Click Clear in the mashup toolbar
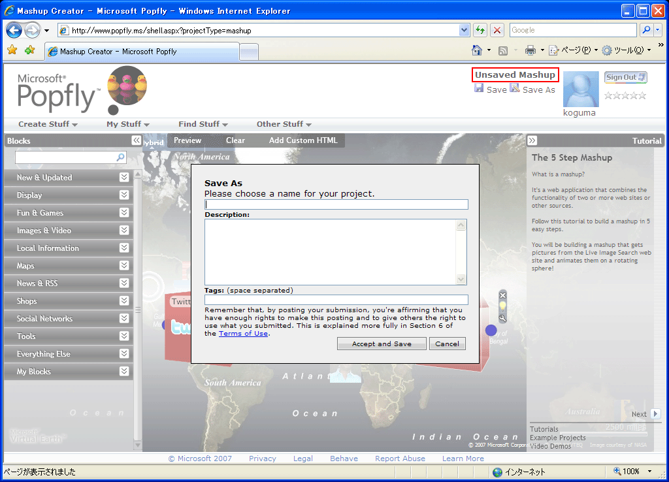Viewport: 669px width, 482px height. [x=235, y=140]
